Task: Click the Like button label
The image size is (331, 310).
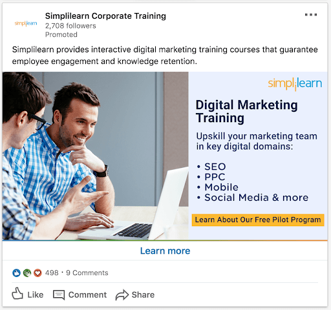Action: 36,294
